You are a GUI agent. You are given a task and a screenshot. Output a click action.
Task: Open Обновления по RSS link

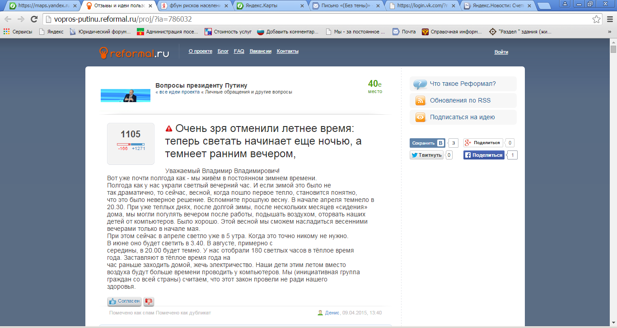pyautogui.click(x=460, y=100)
